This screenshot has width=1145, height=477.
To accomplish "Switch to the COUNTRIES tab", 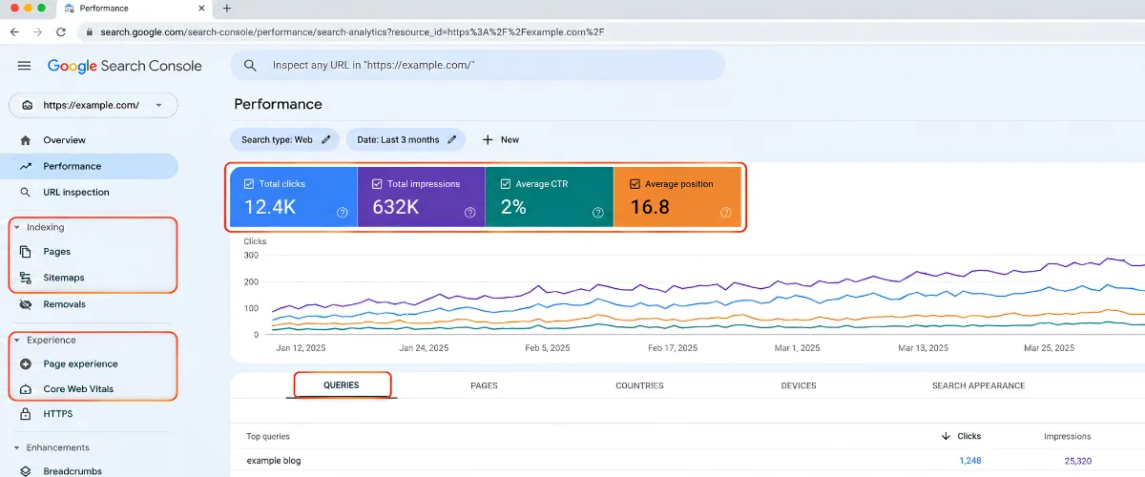I will [639, 385].
